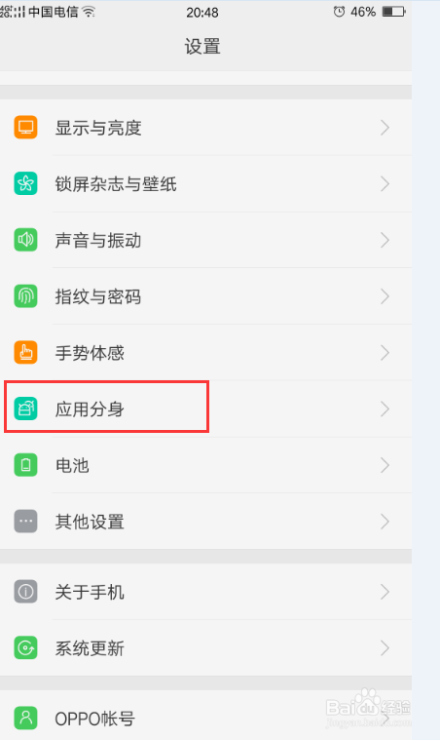The width and height of the screenshot is (440, 740).
Task: Tap the OPPO account person icon
Action: pos(25,719)
